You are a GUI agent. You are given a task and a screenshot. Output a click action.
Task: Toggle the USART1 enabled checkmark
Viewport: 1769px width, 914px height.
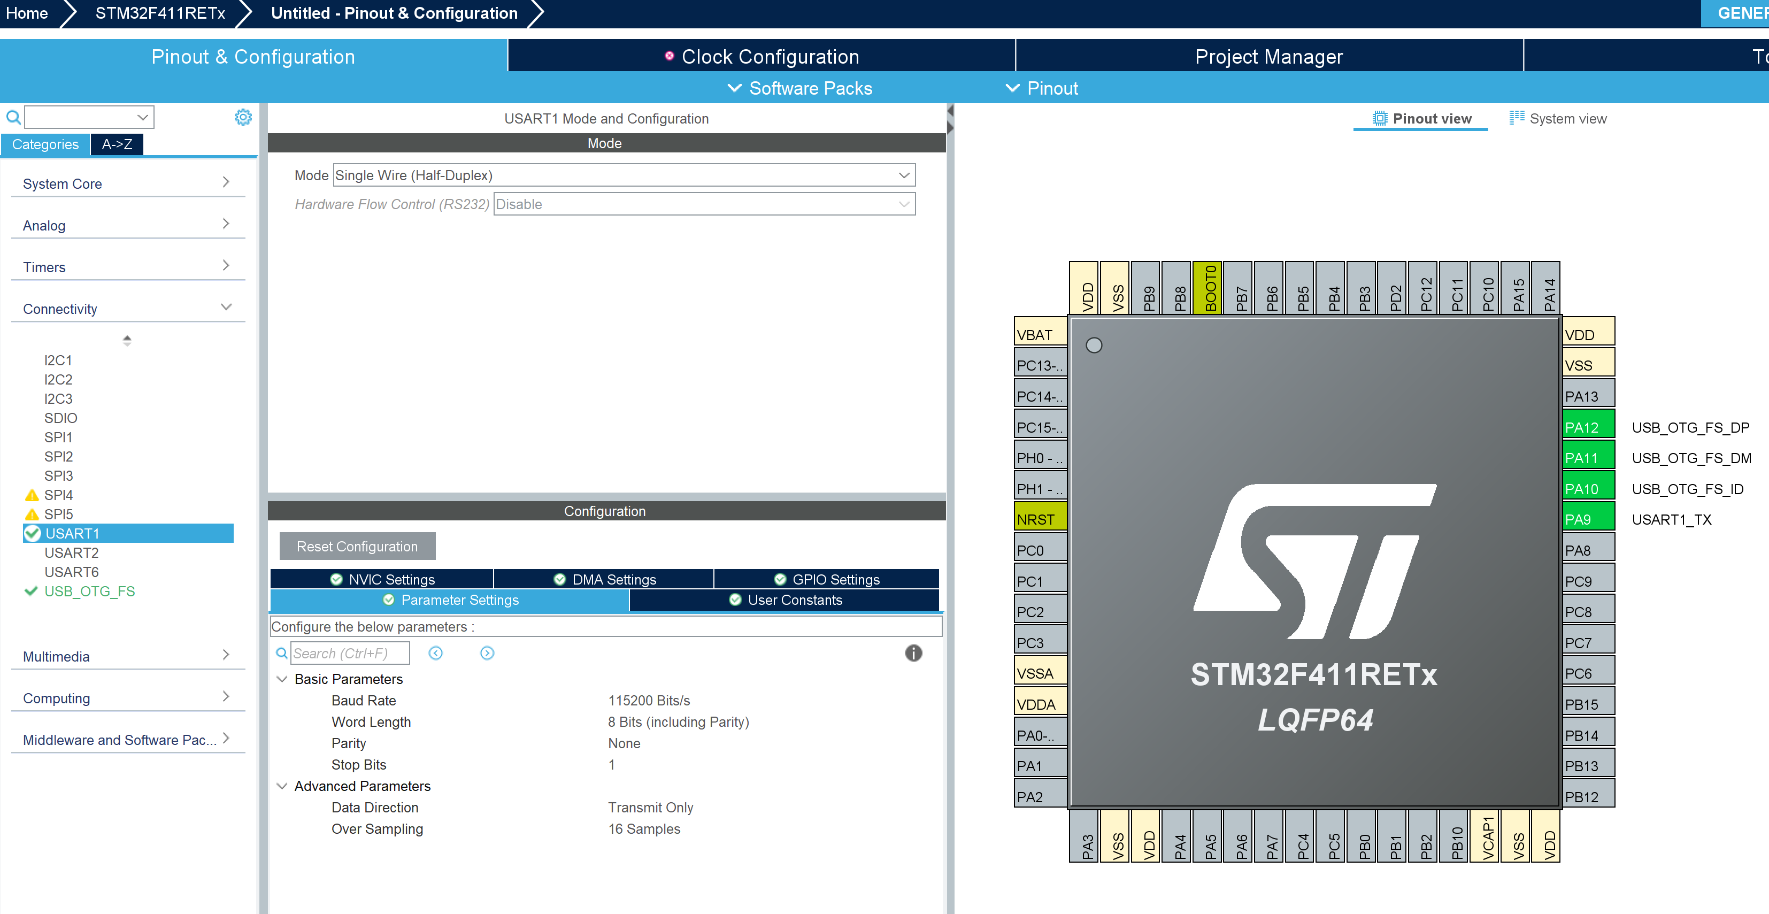coord(32,533)
